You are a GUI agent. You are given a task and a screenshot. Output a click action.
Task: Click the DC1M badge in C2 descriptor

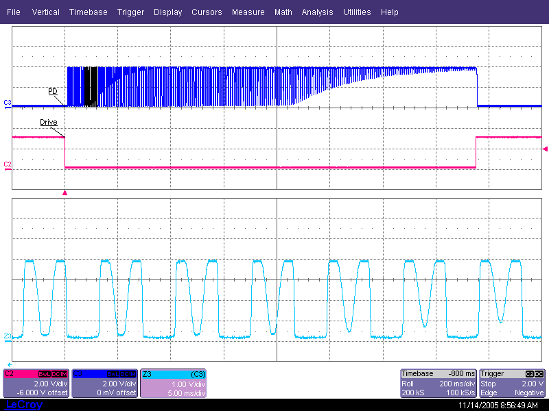click(x=59, y=374)
